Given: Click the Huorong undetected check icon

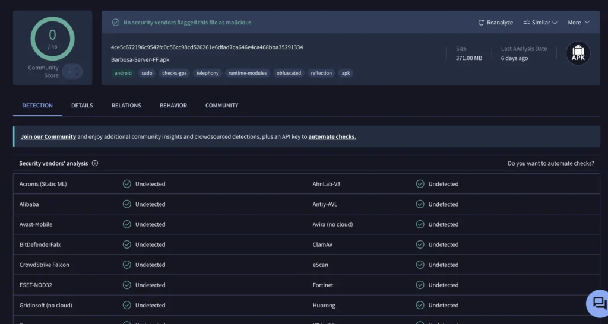Looking at the screenshot, I should pyautogui.click(x=420, y=305).
